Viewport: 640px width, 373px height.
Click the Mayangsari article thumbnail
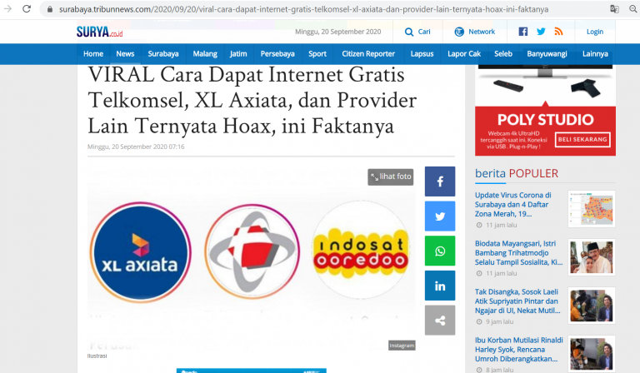pos(592,257)
